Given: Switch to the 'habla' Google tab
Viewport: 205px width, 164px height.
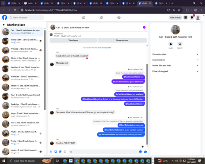Looking at the screenshot, I should [30, 3].
